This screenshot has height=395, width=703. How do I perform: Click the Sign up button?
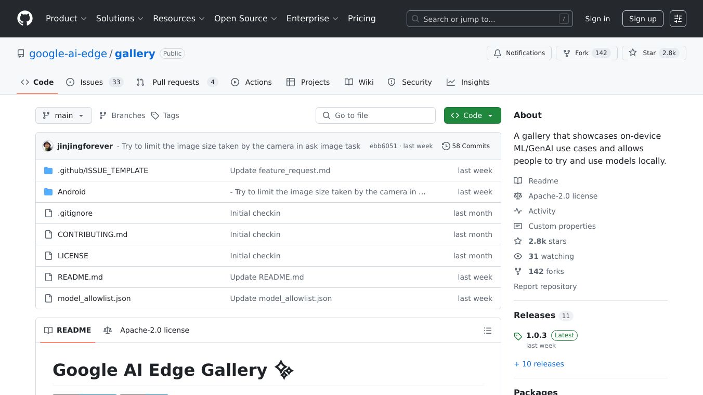[643, 19]
